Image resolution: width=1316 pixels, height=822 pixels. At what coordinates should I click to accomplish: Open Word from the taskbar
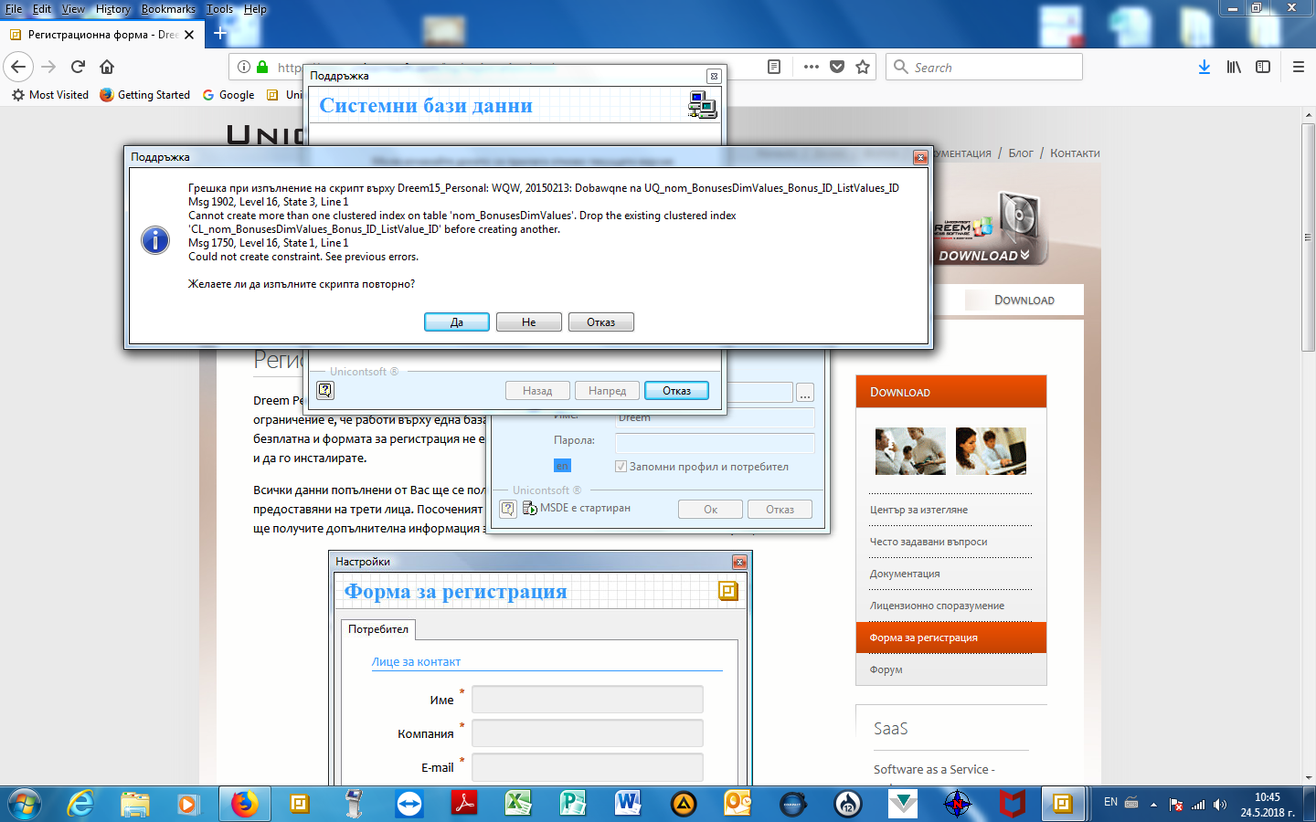(628, 804)
